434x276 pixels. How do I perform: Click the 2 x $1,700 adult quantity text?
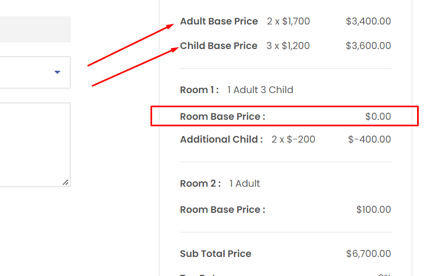coord(288,21)
